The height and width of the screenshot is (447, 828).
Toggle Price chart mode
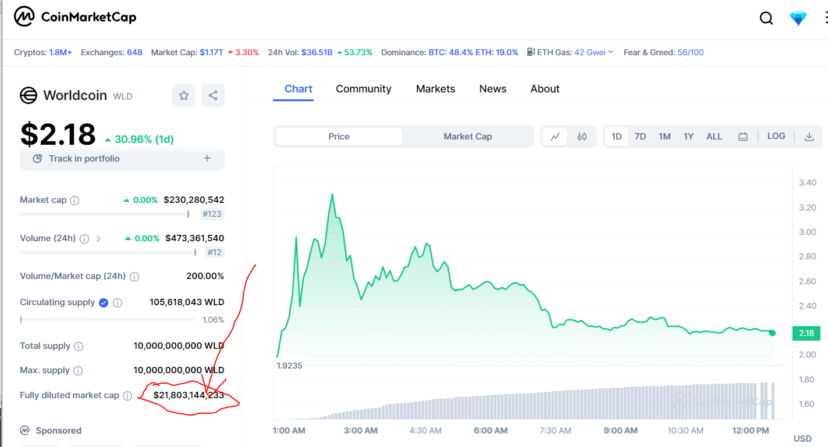tap(339, 137)
